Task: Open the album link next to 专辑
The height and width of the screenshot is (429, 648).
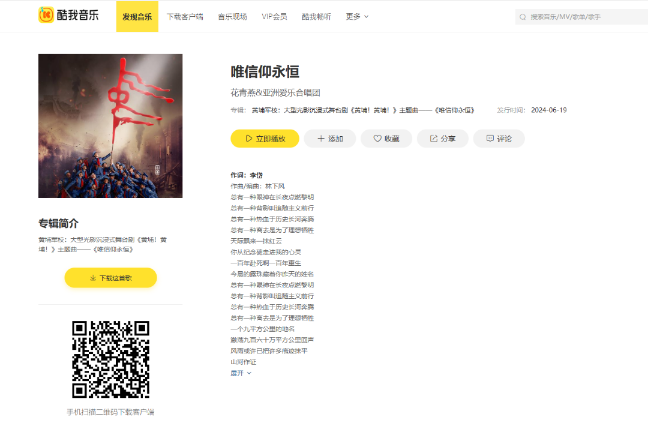Action: [363, 110]
